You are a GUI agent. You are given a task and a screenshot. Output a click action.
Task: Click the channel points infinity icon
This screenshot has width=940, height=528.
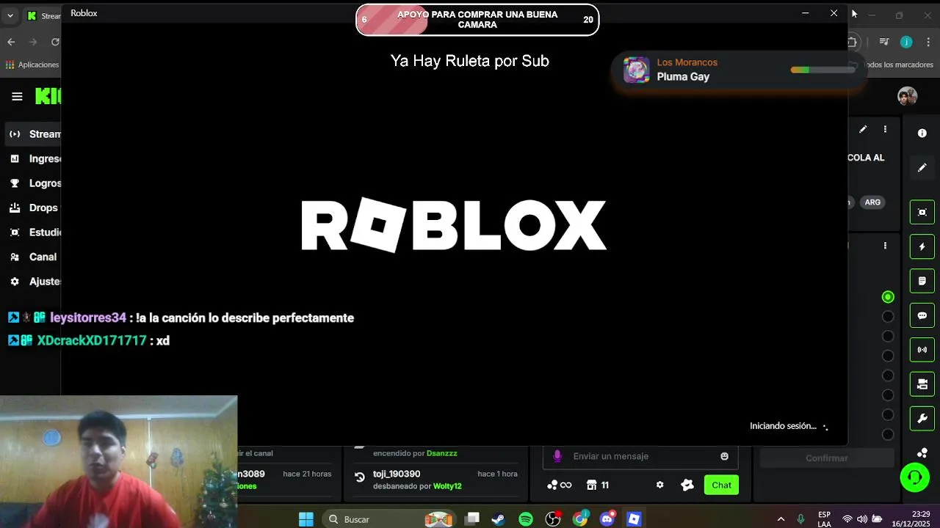560,485
